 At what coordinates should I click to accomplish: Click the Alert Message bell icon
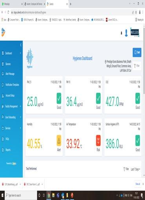pyautogui.click(x=3, y=74)
